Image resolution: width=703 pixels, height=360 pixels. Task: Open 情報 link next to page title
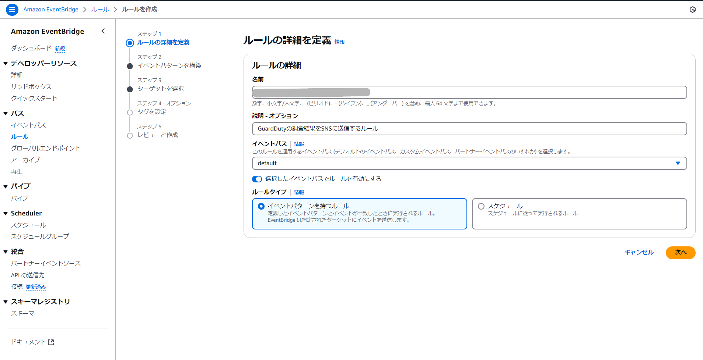point(340,42)
